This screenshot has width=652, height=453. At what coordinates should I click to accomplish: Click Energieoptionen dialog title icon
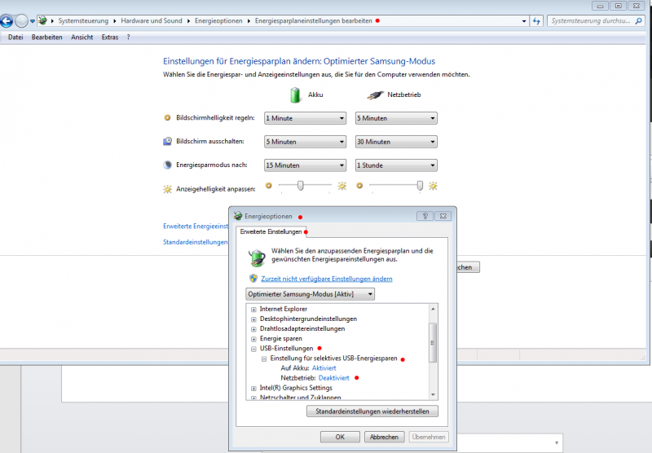point(238,216)
